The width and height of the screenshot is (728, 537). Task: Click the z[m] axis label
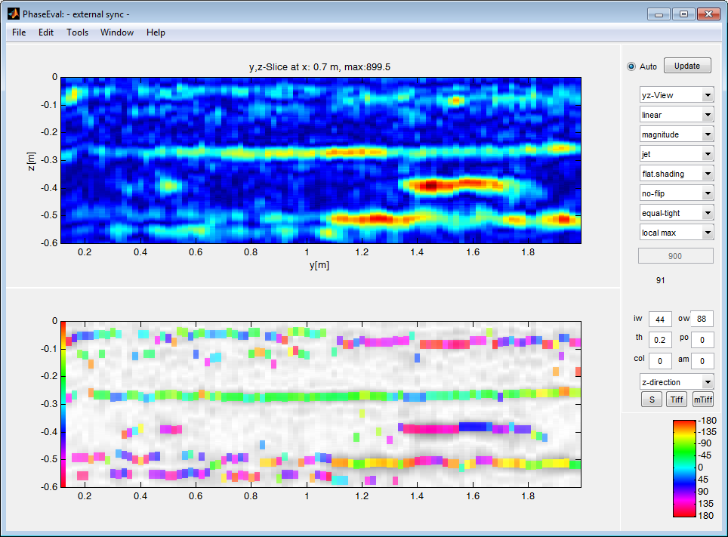(31, 161)
